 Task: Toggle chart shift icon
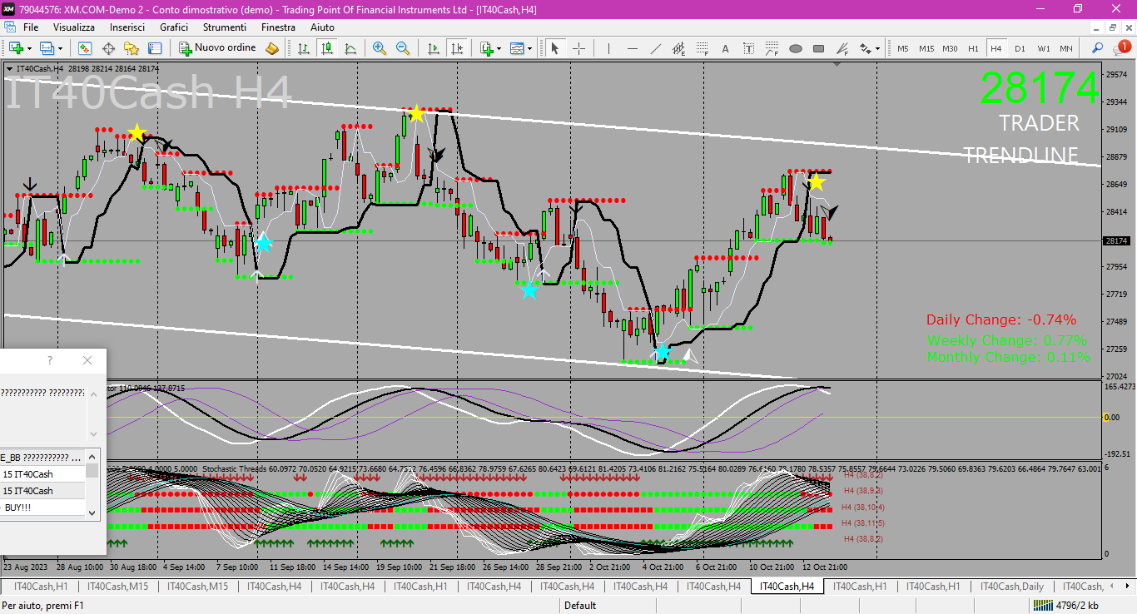click(x=456, y=48)
